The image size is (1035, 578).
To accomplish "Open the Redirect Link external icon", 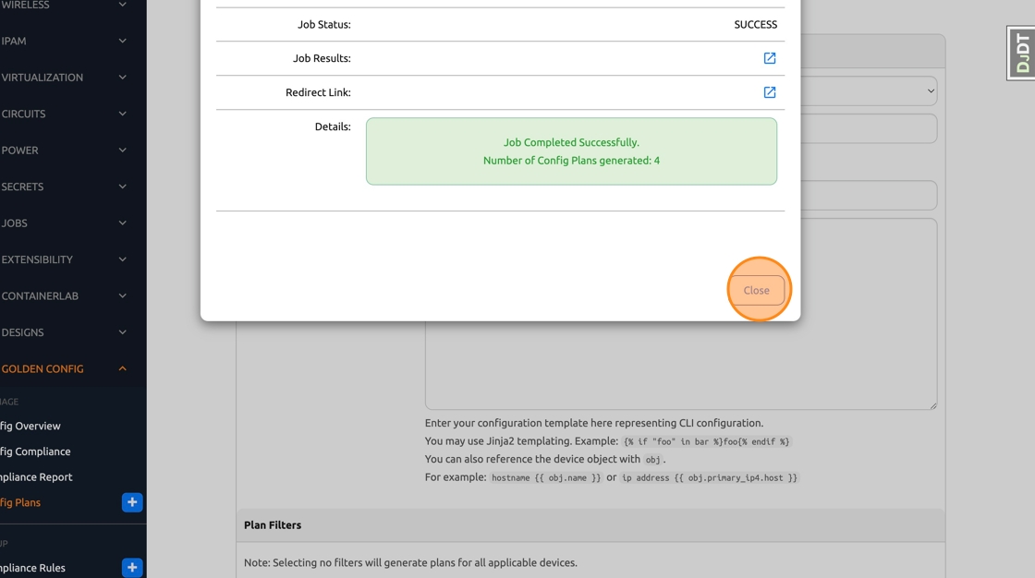I will point(769,92).
